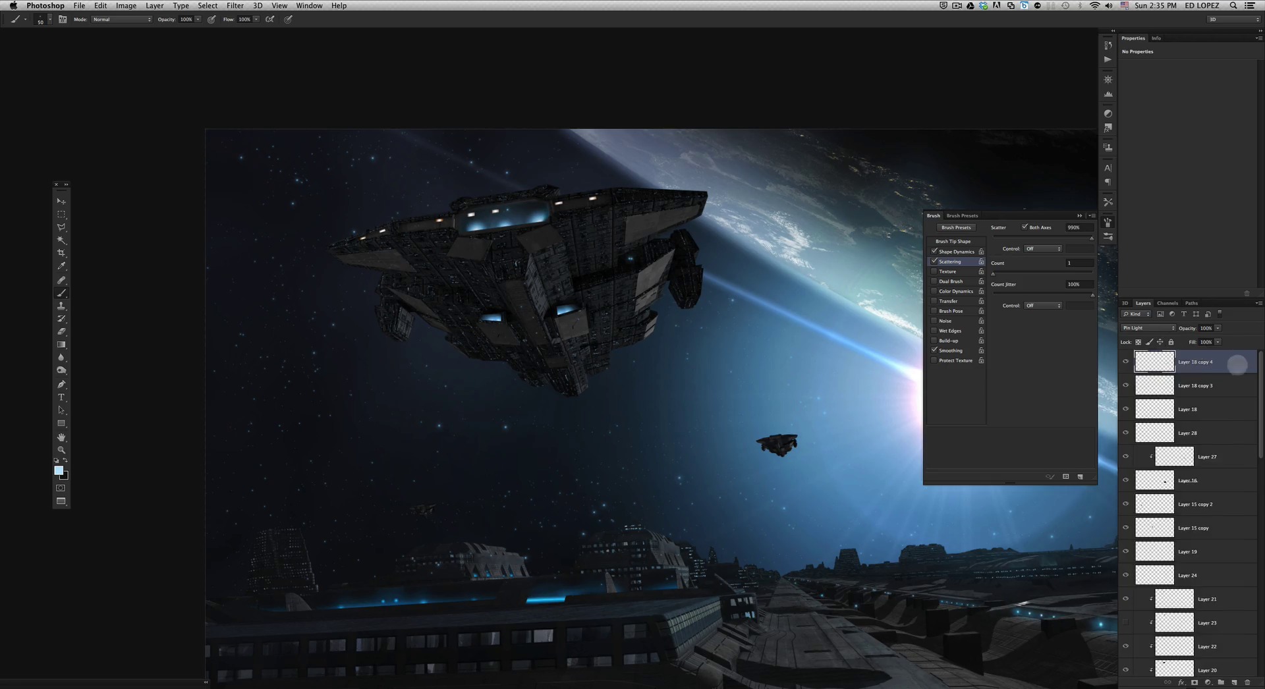The height and width of the screenshot is (689, 1265).
Task: Toggle the Brush panel from options bar
Action: tap(63, 19)
